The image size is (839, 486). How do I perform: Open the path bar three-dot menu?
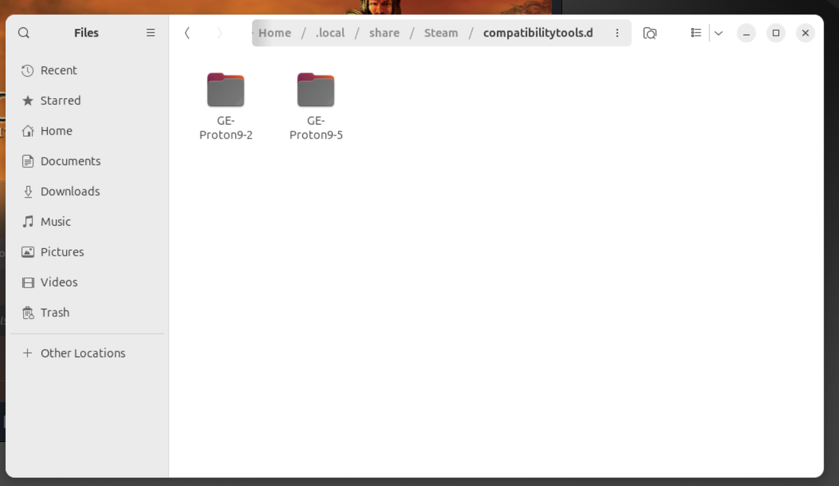(617, 33)
